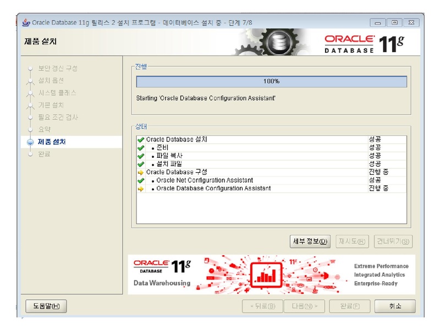Select 제품 설치 step in sidebar
Viewport: 440px width, 330px height.
pos(52,142)
